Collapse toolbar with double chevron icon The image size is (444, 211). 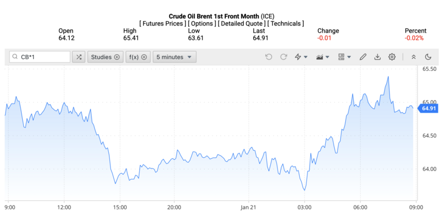pos(413,57)
